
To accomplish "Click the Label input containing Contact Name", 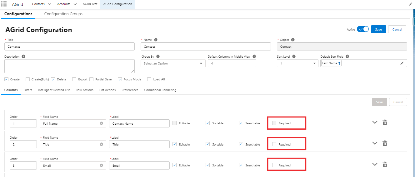I will [x=139, y=123].
